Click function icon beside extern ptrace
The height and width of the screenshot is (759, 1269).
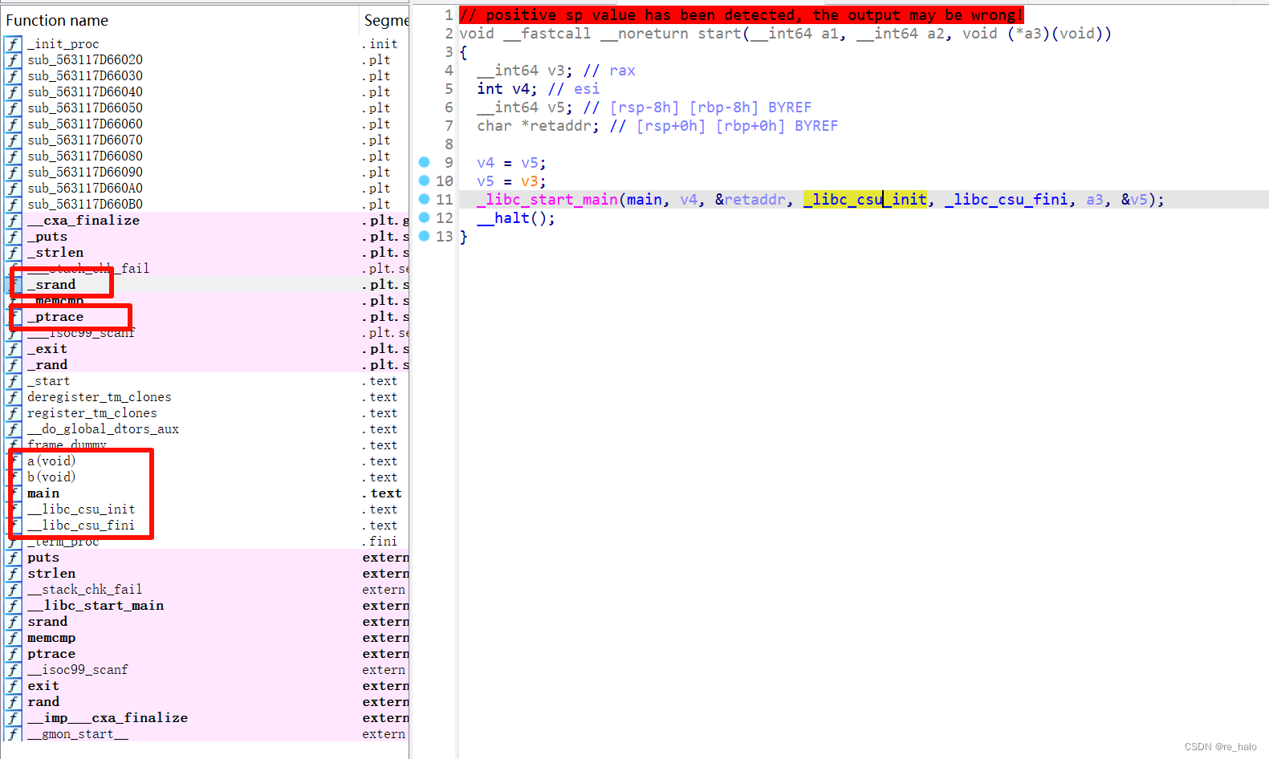[13, 654]
